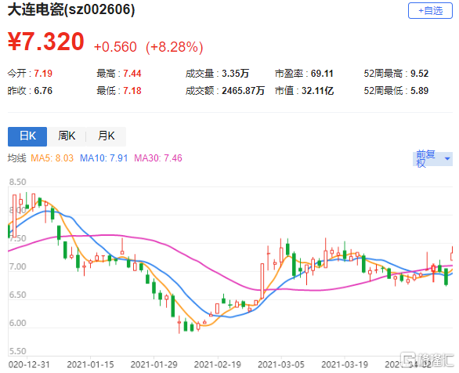Click the current price ¥7.320
Viewport: 459px width, 373px height.
(x=46, y=42)
